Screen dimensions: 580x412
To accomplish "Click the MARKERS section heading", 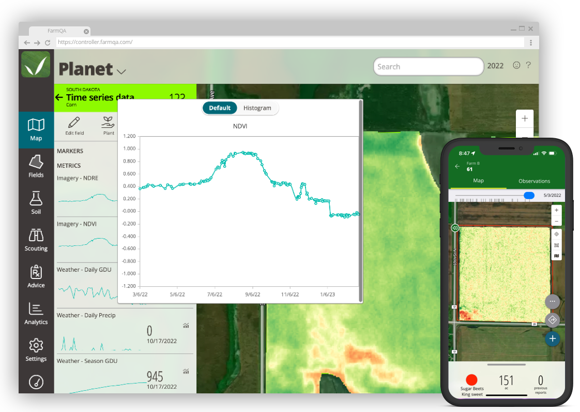I will click(x=70, y=151).
